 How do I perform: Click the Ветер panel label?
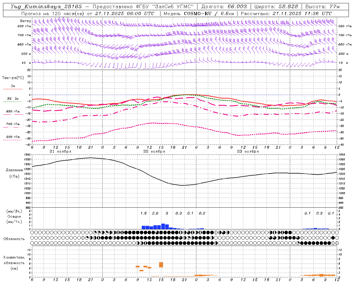point(26,21)
